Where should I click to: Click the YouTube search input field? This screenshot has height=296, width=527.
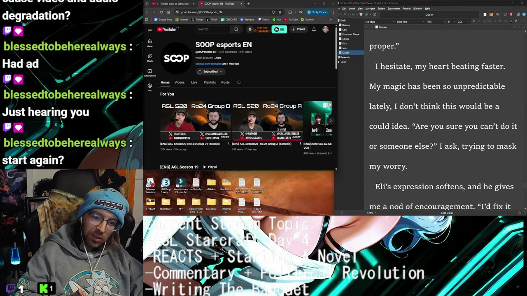[212, 29]
